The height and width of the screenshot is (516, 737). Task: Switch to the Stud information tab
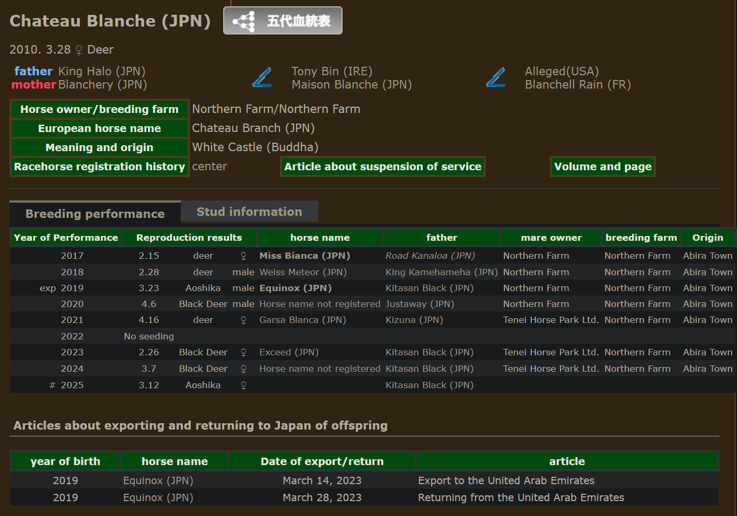click(x=249, y=212)
